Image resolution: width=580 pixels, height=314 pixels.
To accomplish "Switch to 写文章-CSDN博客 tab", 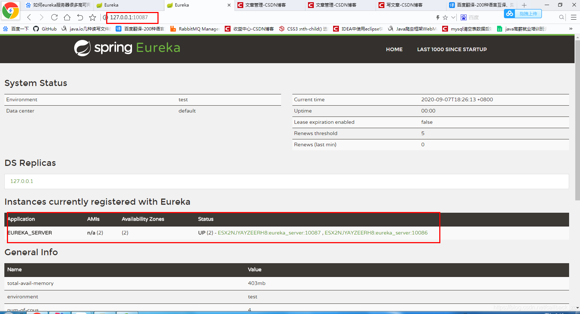I will click(411, 5).
